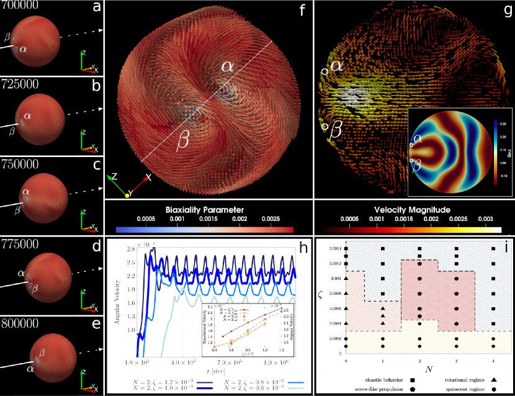Select the sphere snapshot at time 775000

coord(47,278)
